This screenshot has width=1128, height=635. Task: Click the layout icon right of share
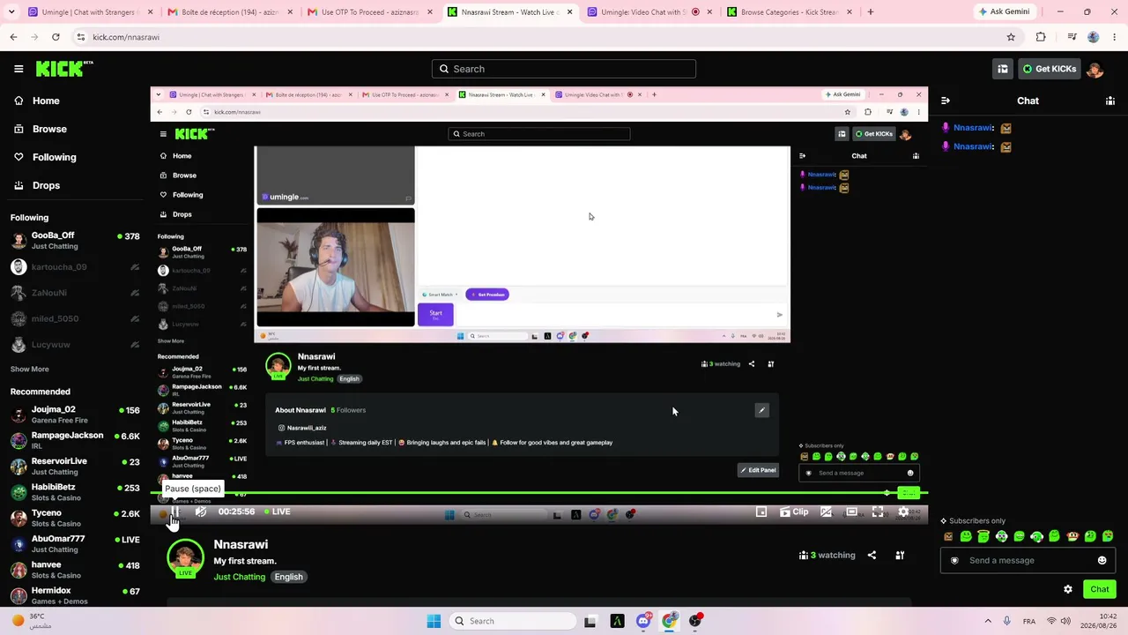pos(900,555)
